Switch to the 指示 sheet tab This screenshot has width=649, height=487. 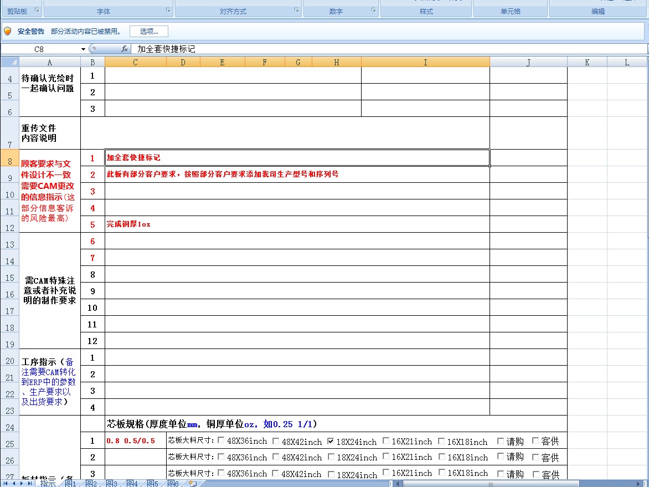coord(48,483)
